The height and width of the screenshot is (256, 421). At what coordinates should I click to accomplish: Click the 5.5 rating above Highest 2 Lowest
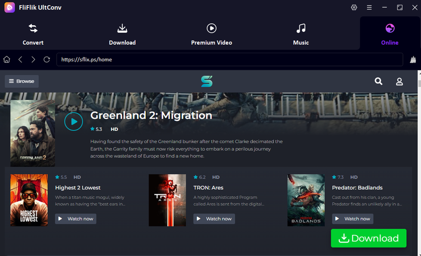tap(61, 177)
